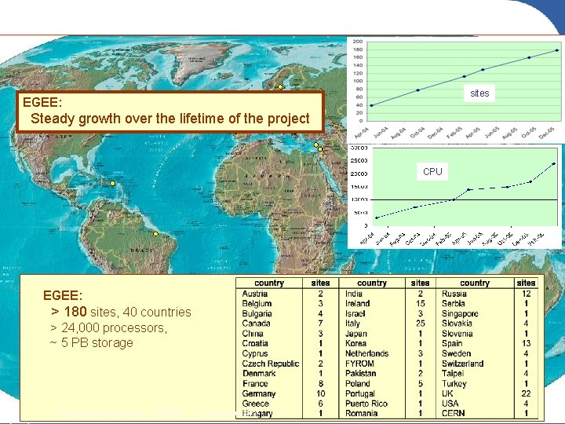Click the '> 180 sites, 40 countries' line
The width and height of the screenshot is (565, 424).
(x=122, y=312)
